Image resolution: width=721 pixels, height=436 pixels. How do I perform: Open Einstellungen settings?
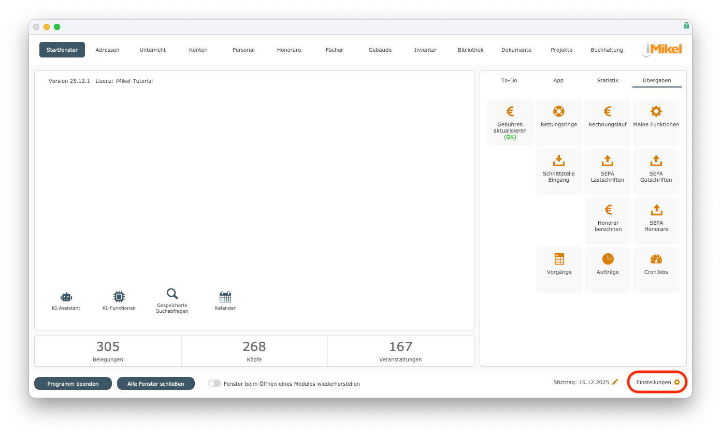(x=658, y=382)
